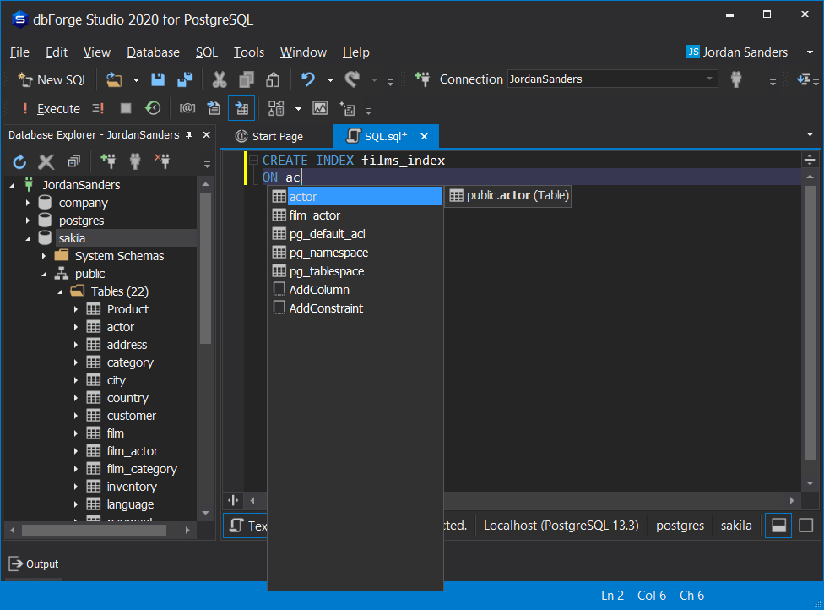Screen dimensions: 824x610
Task: Select the customer table in tree
Action: pyautogui.click(x=132, y=416)
